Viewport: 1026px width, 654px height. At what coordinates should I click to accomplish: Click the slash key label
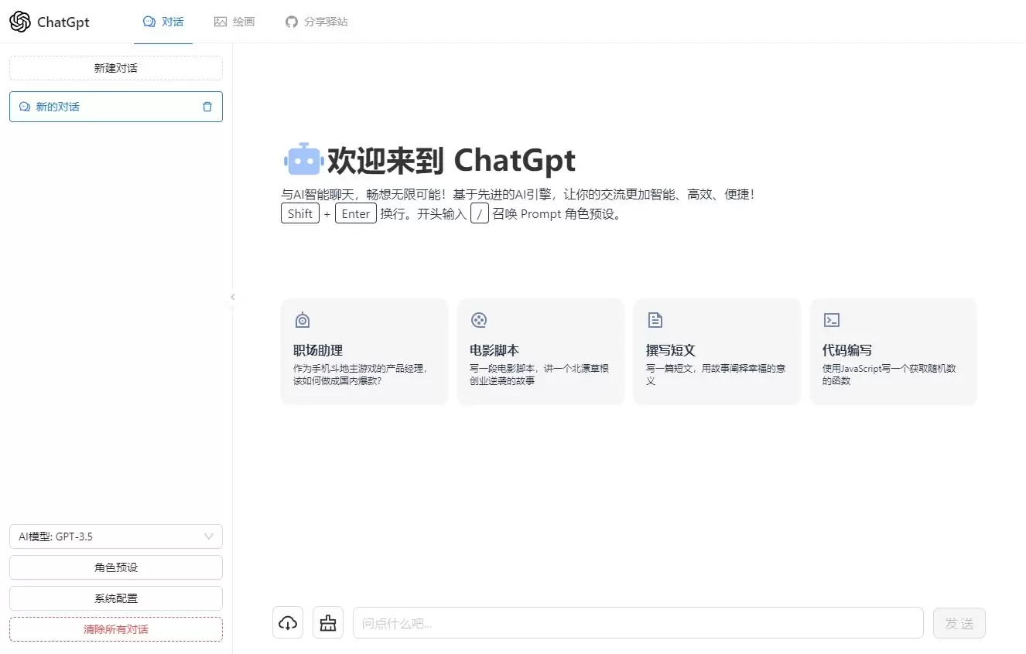pos(480,214)
